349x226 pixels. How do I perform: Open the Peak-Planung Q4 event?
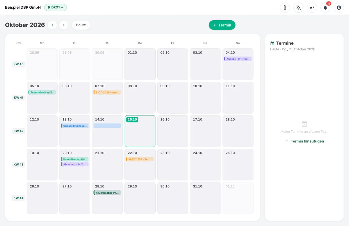point(75,159)
